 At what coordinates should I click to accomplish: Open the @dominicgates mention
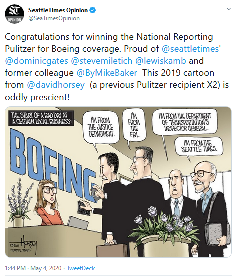coord(36,61)
